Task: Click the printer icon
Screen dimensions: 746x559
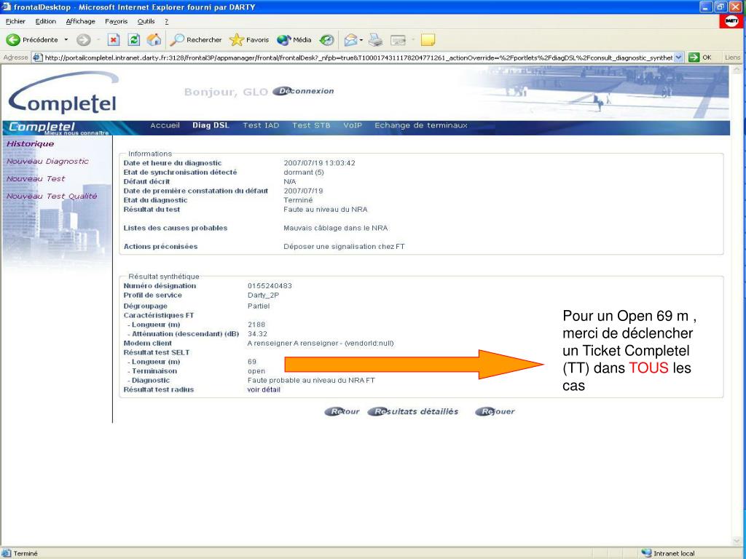Action: [x=376, y=40]
